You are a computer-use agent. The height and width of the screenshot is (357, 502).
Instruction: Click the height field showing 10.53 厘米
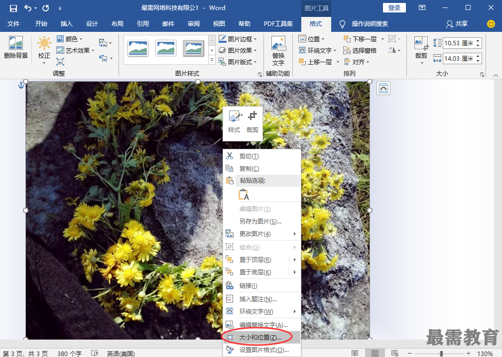(459, 43)
